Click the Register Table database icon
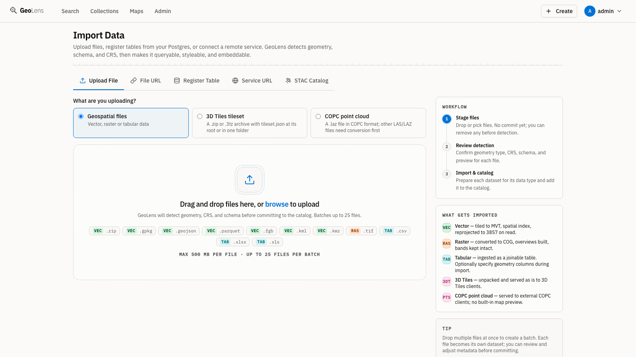 177,81
